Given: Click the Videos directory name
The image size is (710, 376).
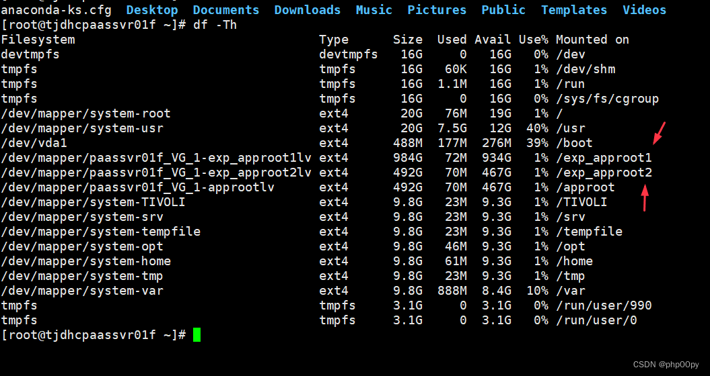Looking at the screenshot, I should tap(644, 10).
